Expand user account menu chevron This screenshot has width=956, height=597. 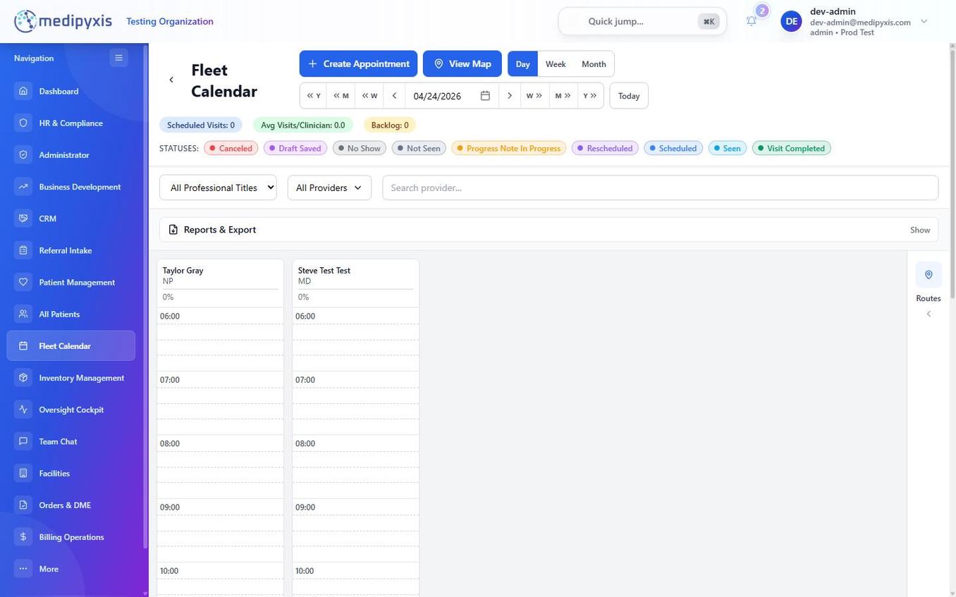pos(924,21)
